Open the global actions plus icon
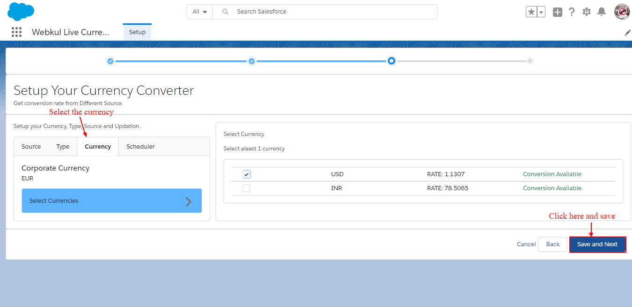632x307 pixels. tap(557, 12)
